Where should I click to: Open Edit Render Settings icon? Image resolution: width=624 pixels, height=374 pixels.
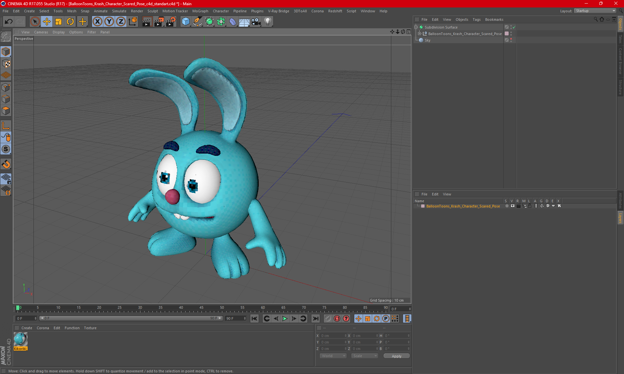click(171, 22)
